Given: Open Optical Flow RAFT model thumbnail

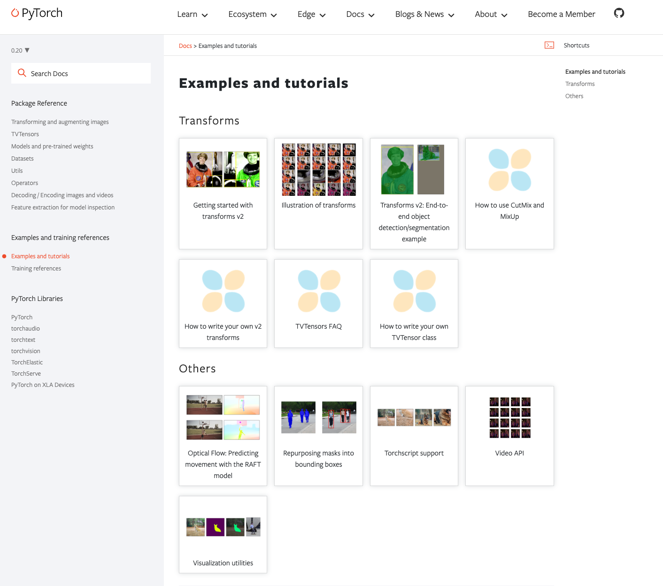Looking at the screenshot, I should click(x=223, y=417).
